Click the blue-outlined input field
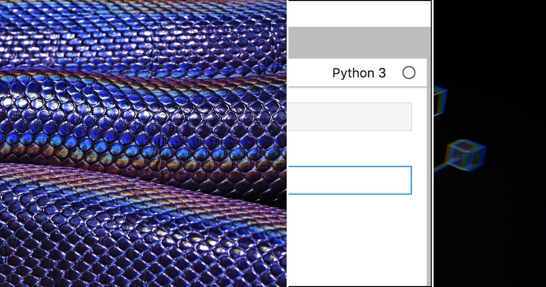Viewport: 546px width, 287px height. pos(350,180)
